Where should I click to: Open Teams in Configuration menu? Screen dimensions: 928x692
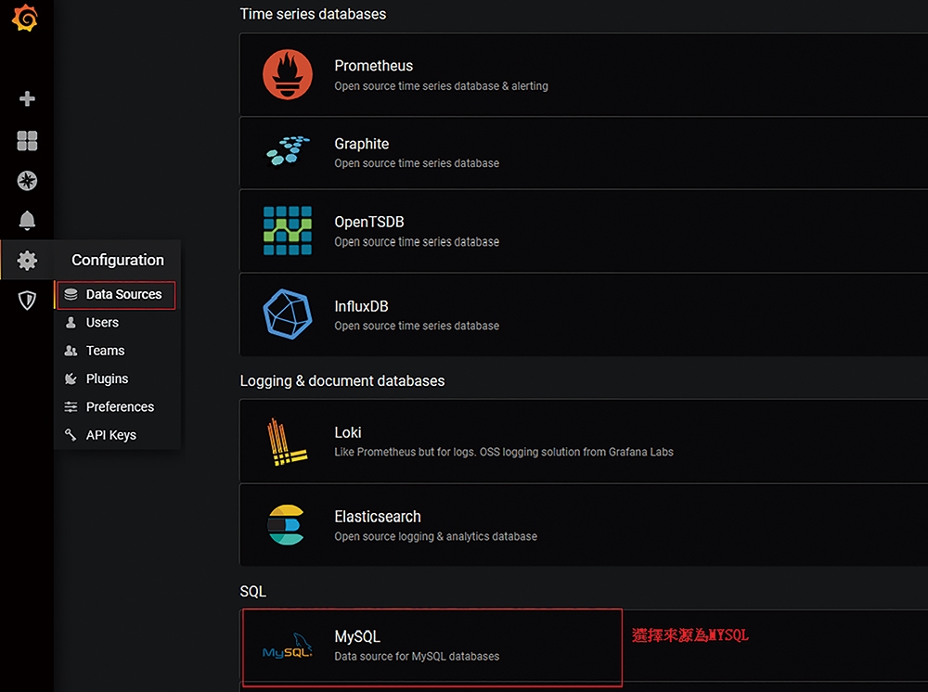[x=106, y=351]
